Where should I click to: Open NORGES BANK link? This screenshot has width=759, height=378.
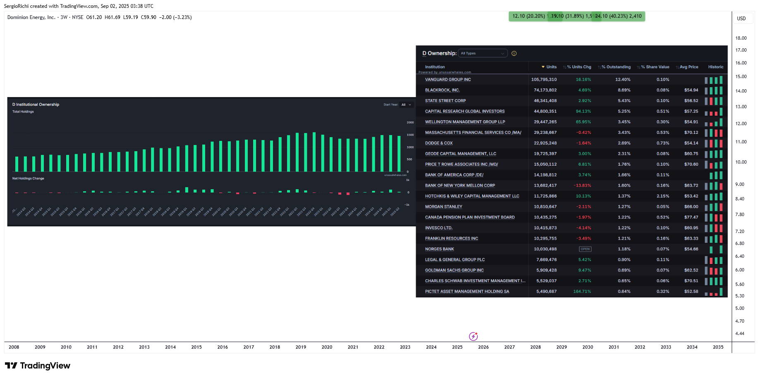coord(440,249)
